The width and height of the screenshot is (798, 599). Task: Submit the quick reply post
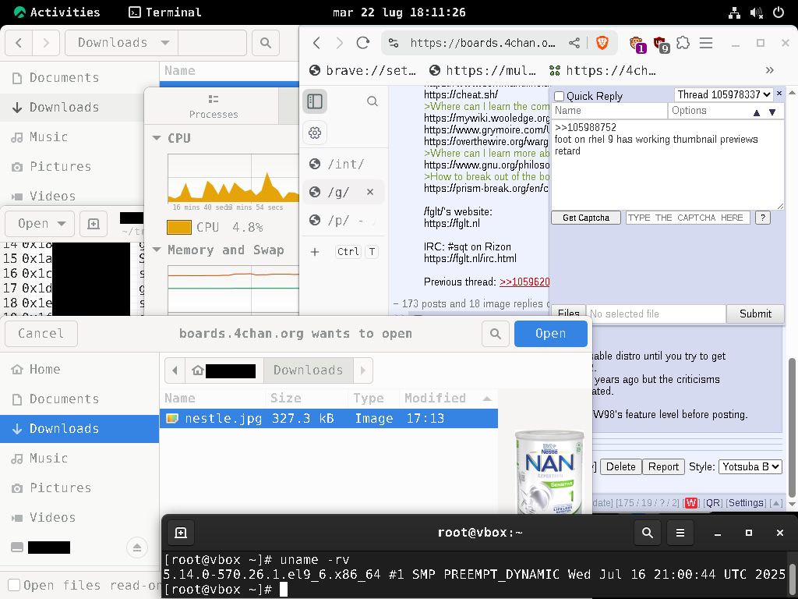(x=755, y=314)
